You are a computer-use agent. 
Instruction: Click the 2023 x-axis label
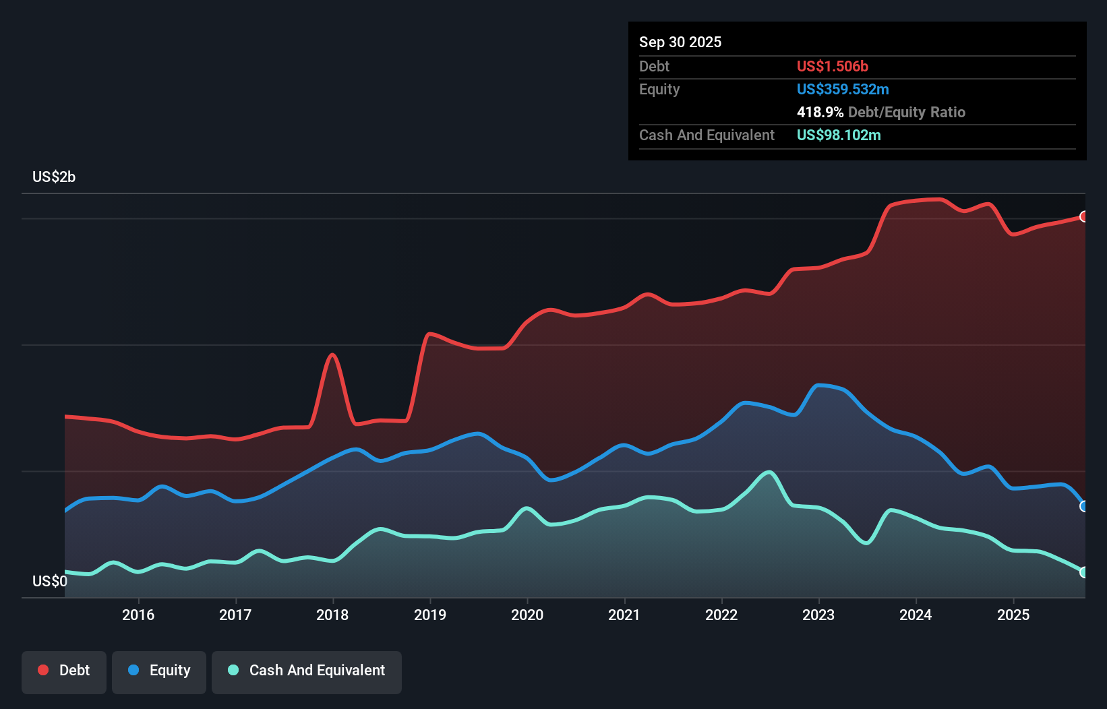coord(818,615)
